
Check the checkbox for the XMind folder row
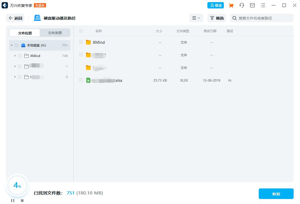point(81,42)
